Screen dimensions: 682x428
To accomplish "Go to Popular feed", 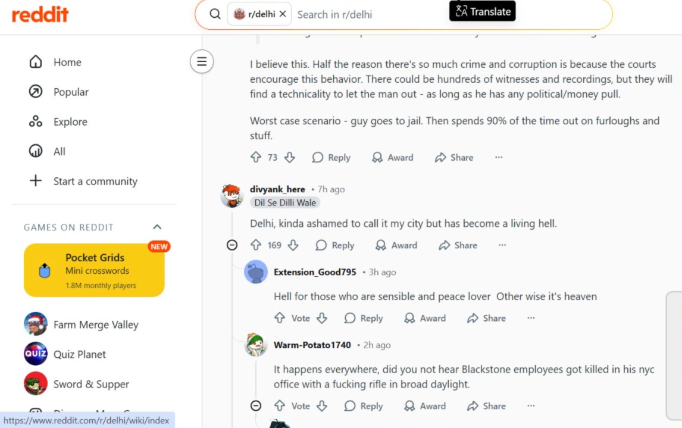I will (x=70, y=92).
